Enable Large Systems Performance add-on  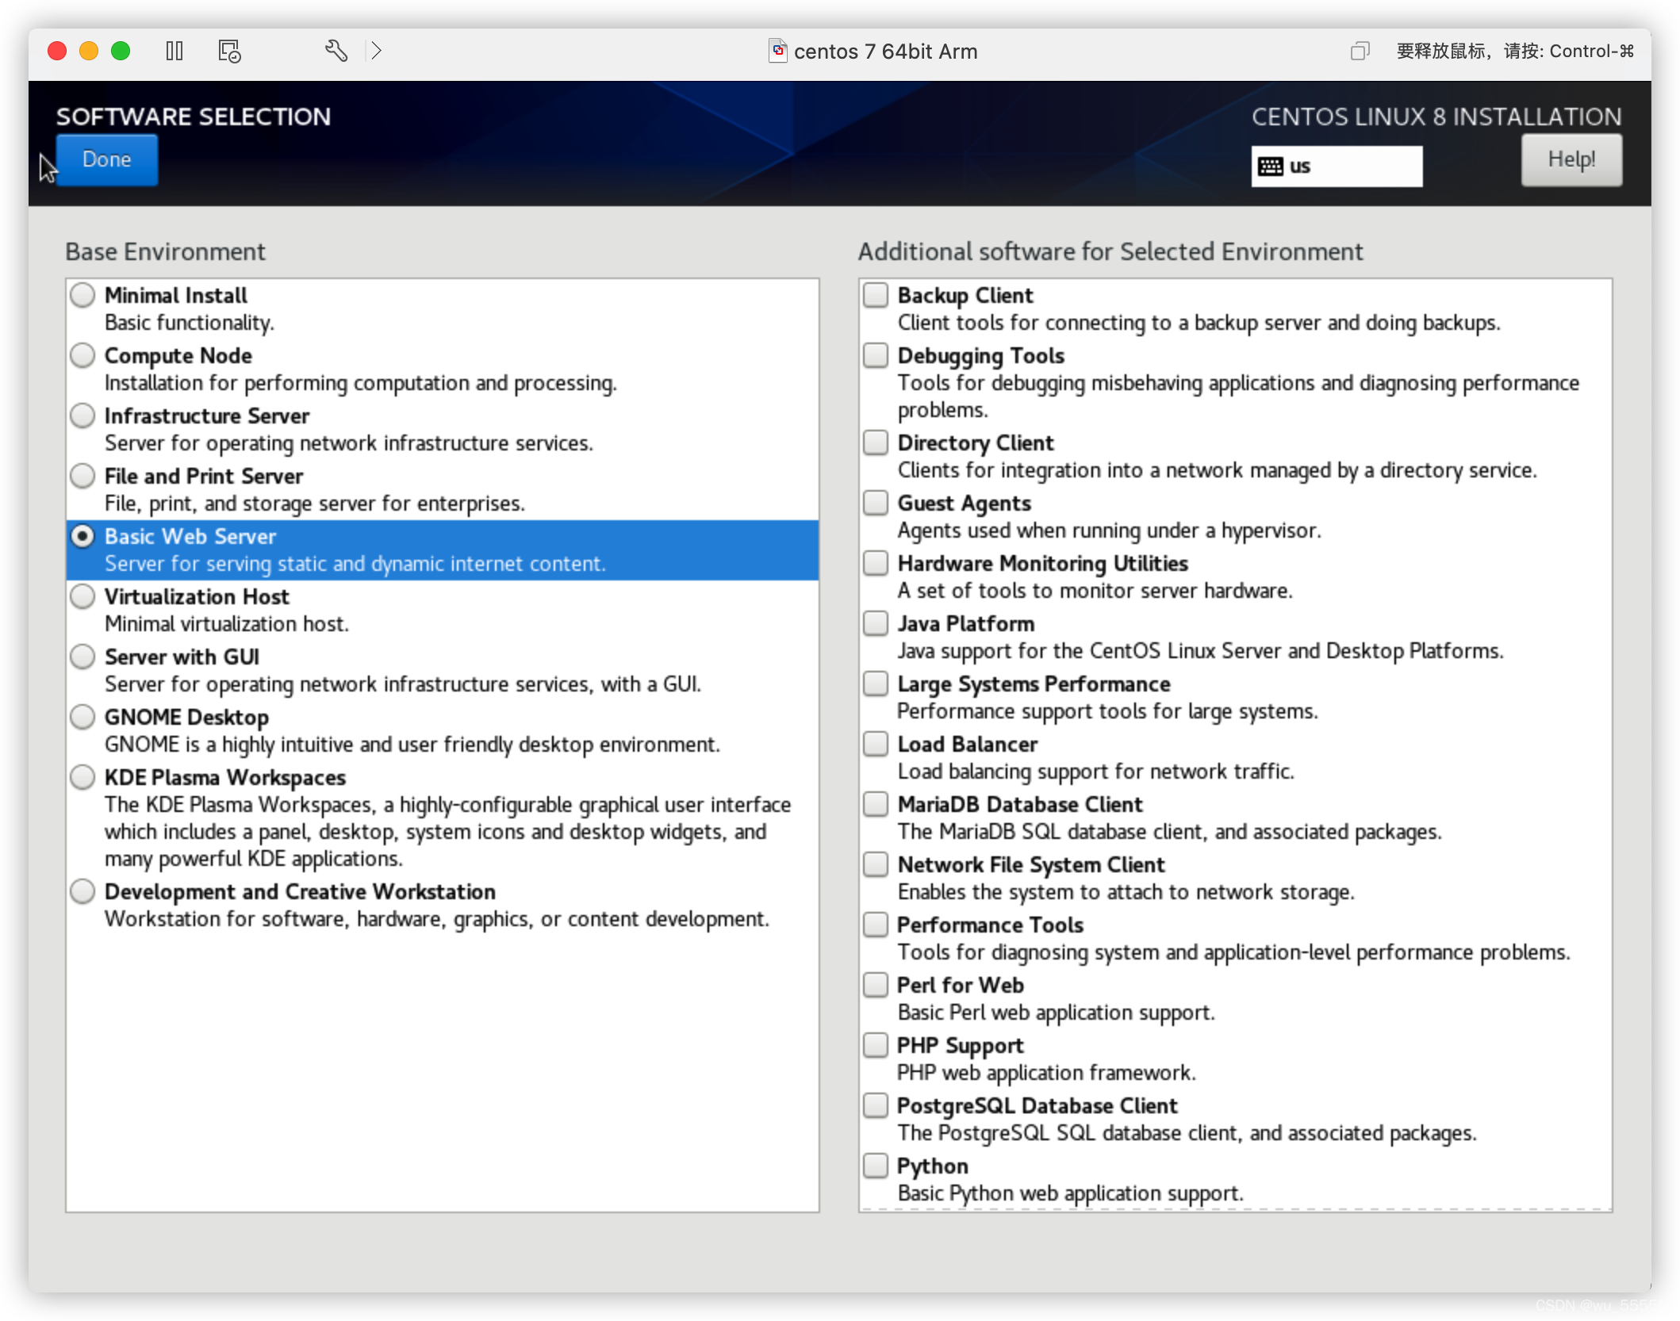876,683
